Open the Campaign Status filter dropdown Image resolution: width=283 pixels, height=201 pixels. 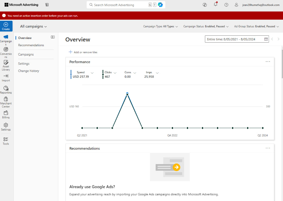coord(206,26)
